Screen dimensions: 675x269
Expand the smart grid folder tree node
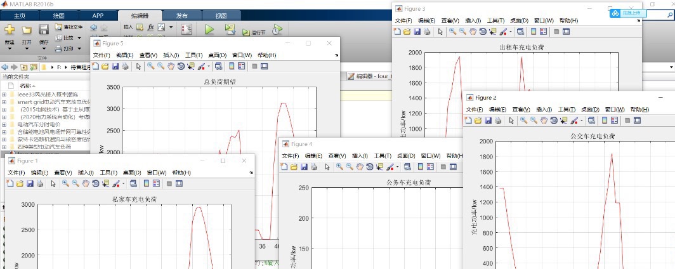click(x=4, y=102)
